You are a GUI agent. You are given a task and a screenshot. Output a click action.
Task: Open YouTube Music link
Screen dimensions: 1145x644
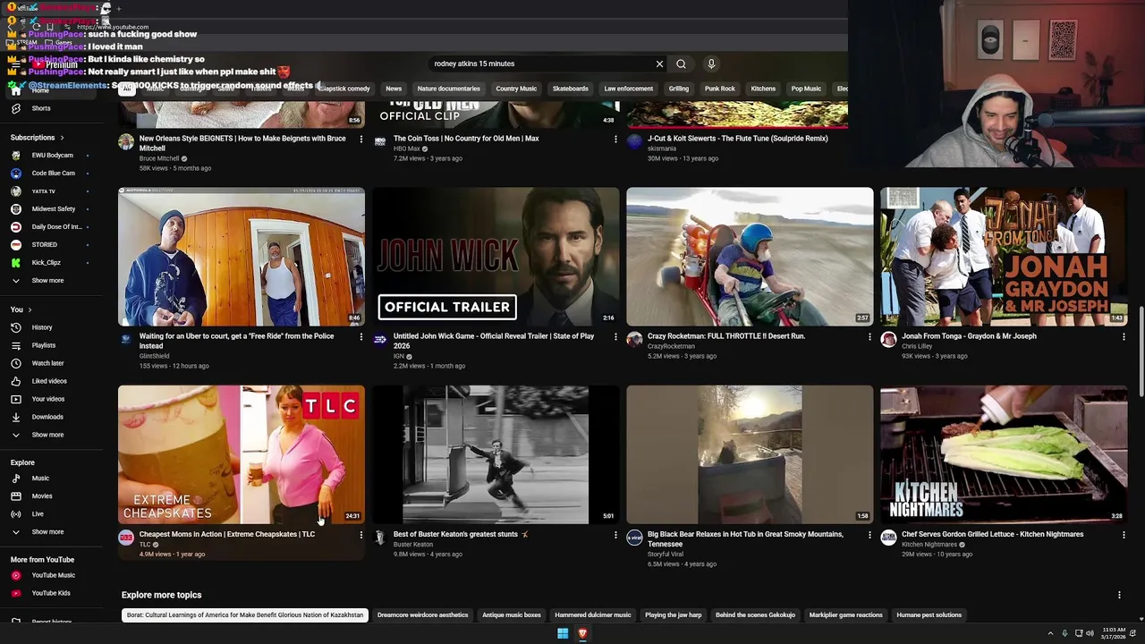point(54,575)
